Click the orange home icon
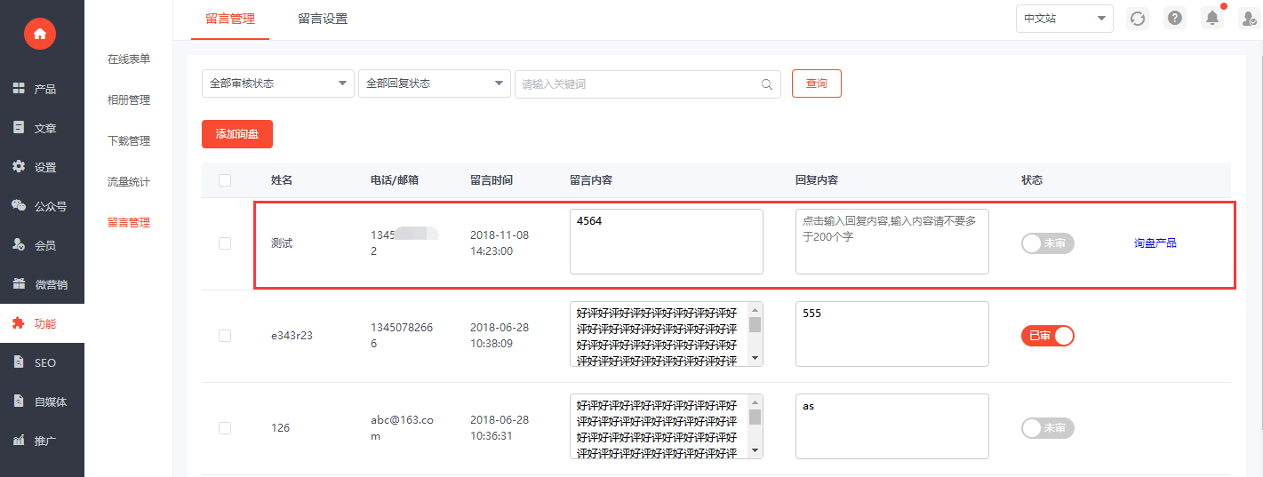 pyautogui.click(x=39, y=34)
